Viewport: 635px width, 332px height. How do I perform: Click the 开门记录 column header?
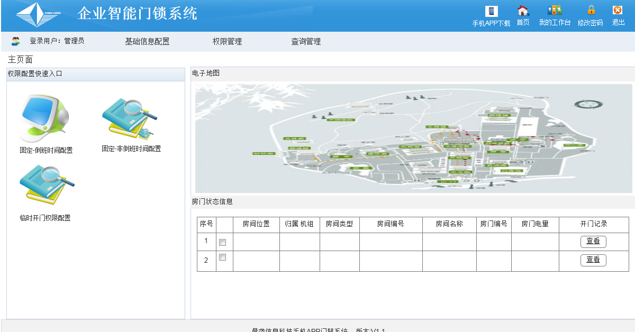593,224
